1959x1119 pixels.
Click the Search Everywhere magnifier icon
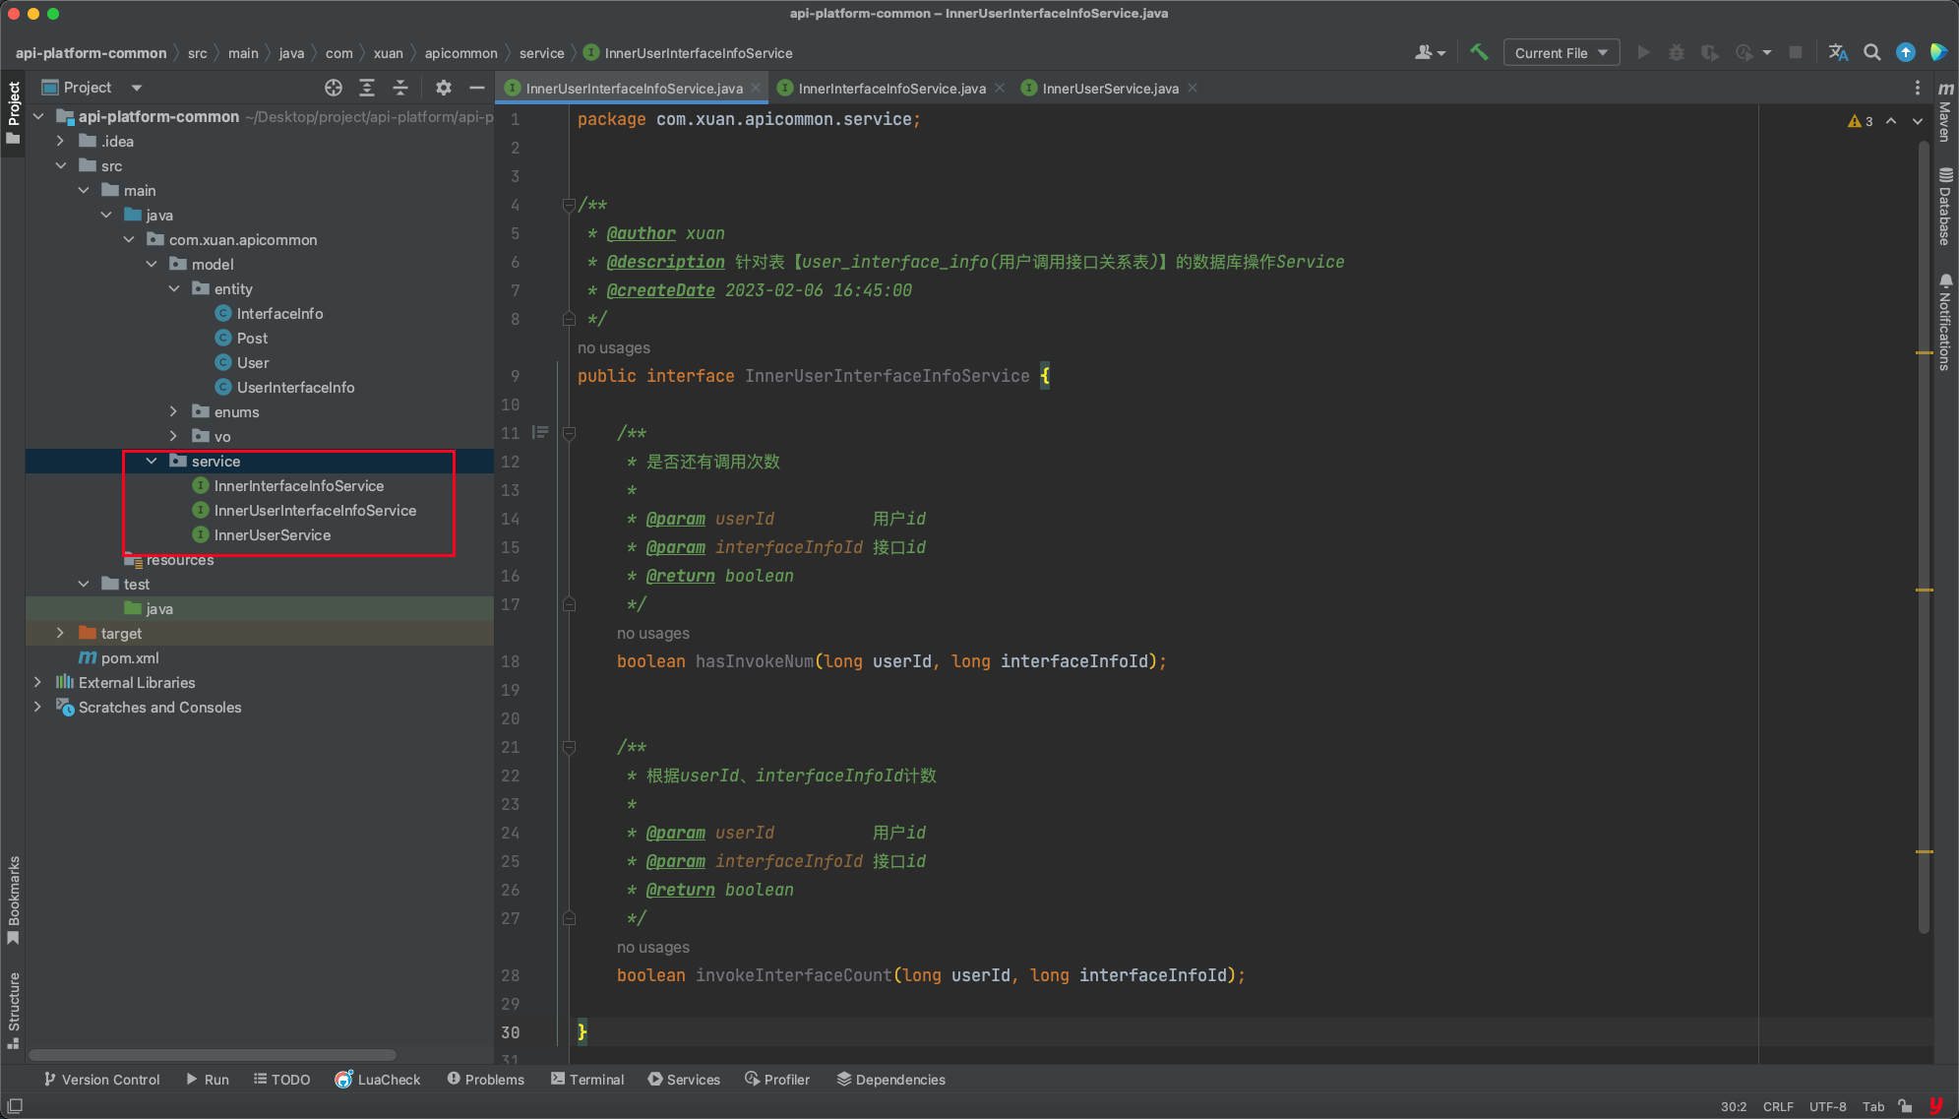1872,53
